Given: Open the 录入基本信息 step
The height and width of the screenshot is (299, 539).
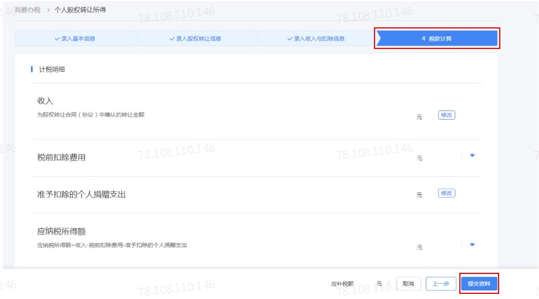Looking at the screenshot, I should tap(75, 39).
